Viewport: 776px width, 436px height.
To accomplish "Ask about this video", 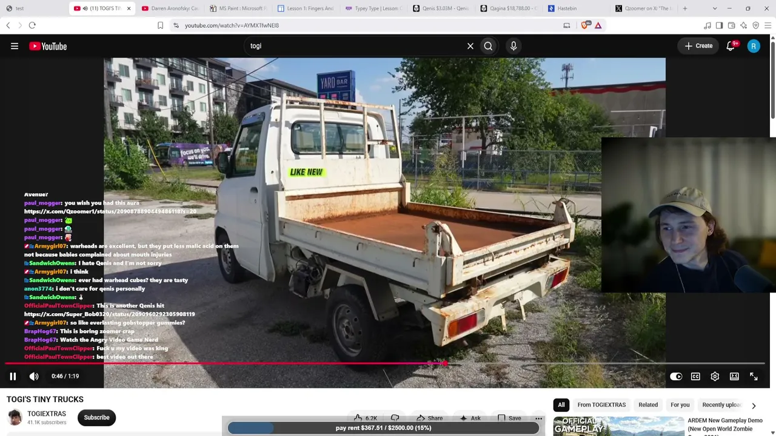I will tap(470, 418).
